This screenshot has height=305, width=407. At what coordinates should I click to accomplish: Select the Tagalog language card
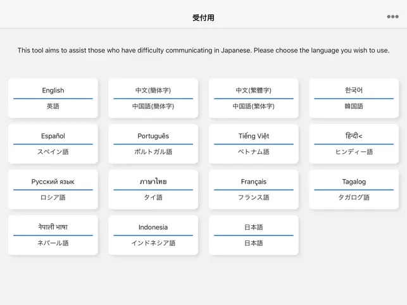click(354, 189)
